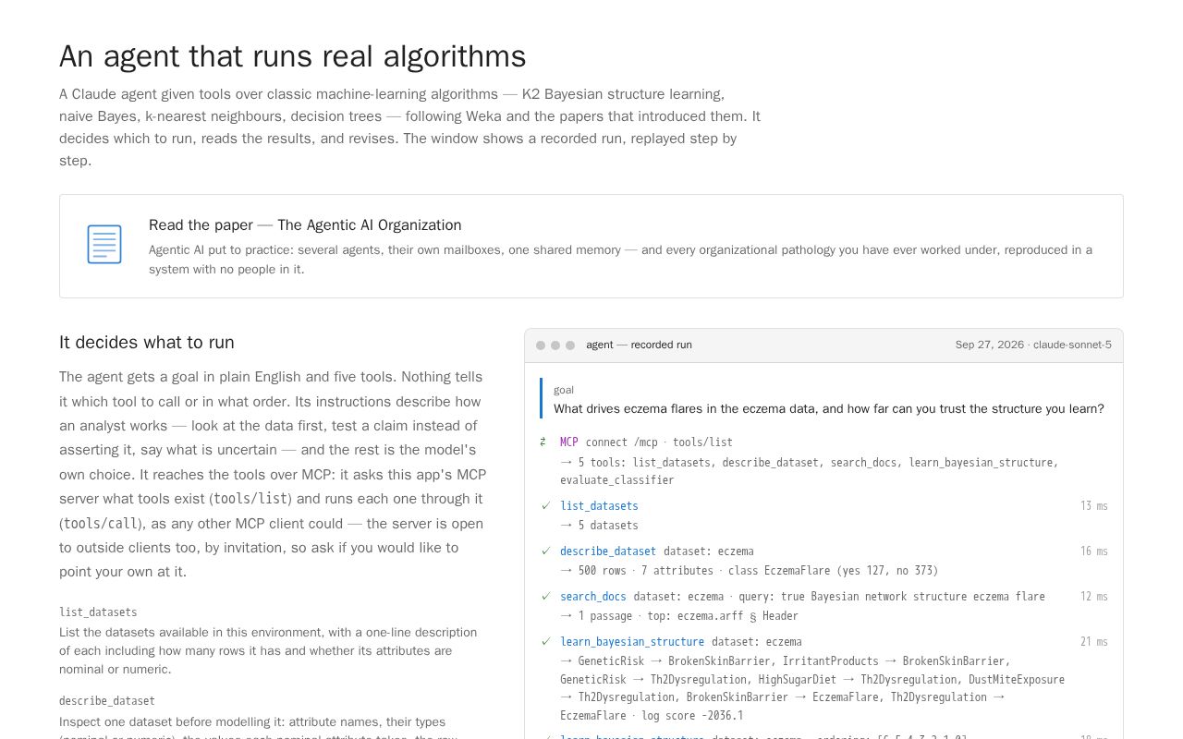Click the describe_dataset tool name in left column

coord(107,701)
